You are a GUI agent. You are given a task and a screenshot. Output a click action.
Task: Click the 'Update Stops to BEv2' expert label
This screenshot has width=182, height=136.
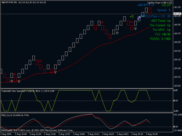pos(158,3)
